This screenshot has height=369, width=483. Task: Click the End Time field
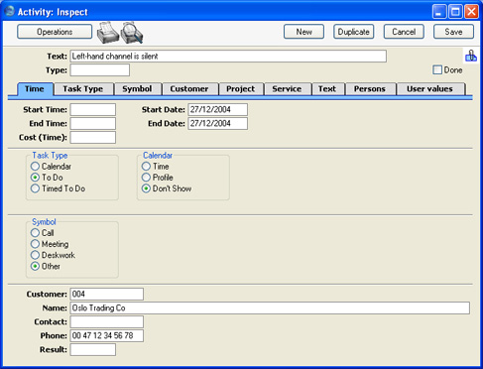tap(93, 123)
